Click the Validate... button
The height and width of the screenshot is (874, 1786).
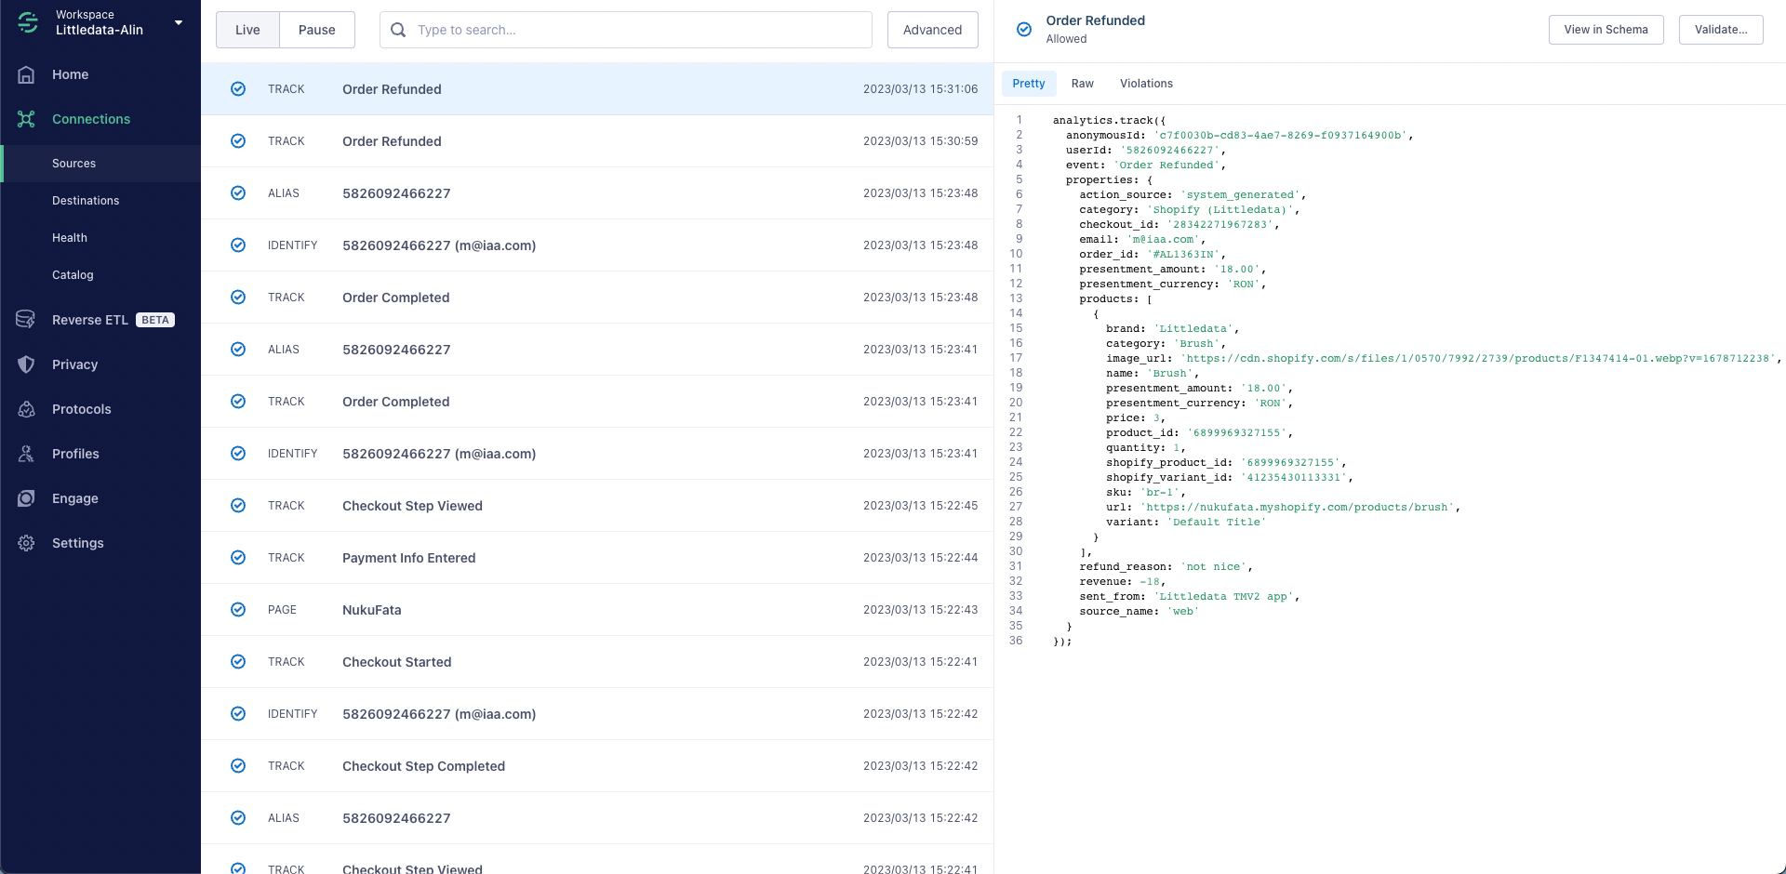(1721, 30)
